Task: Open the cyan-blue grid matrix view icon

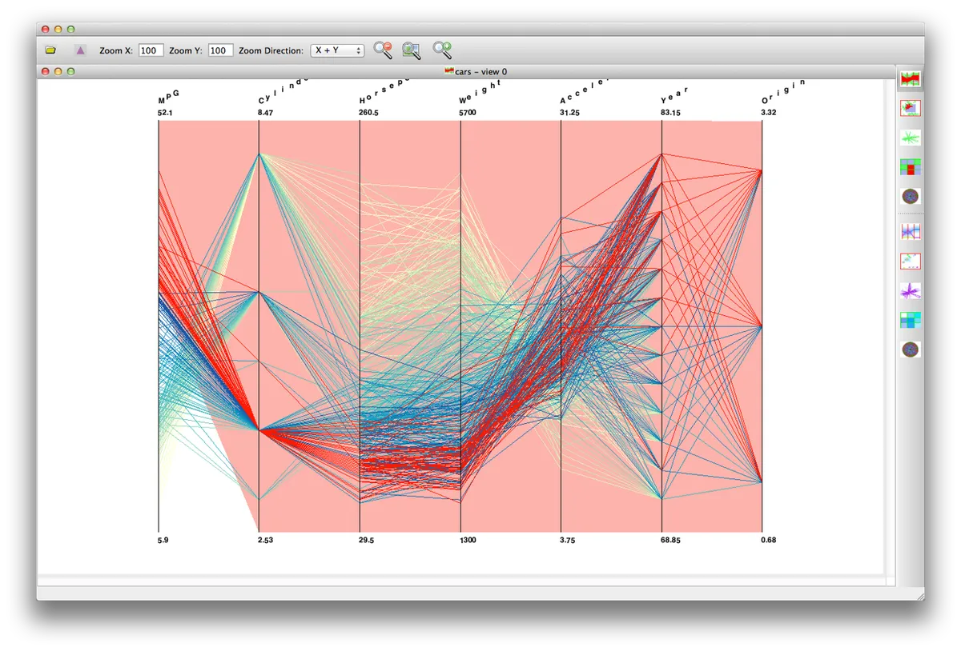Action: 911,320
